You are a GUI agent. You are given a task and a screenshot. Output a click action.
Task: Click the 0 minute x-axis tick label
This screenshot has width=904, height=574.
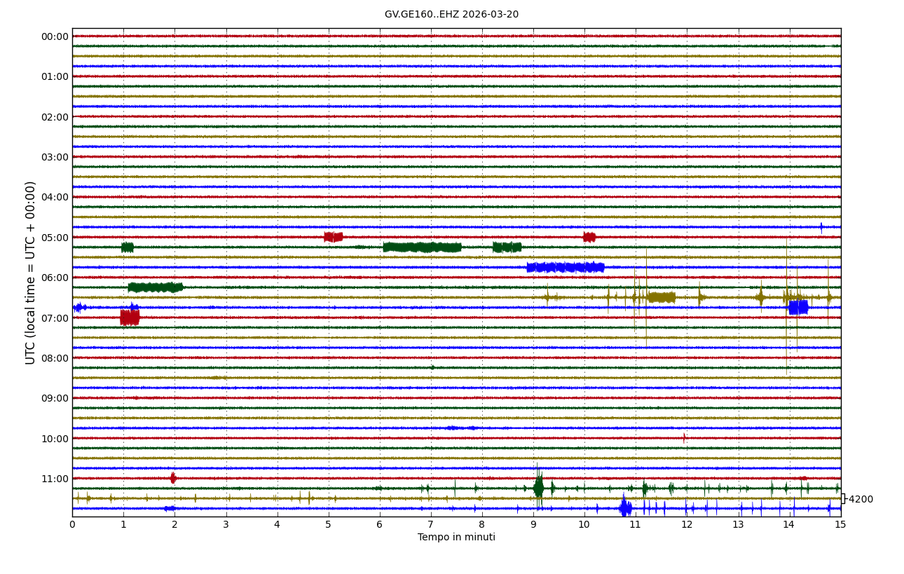pos(72,525)
